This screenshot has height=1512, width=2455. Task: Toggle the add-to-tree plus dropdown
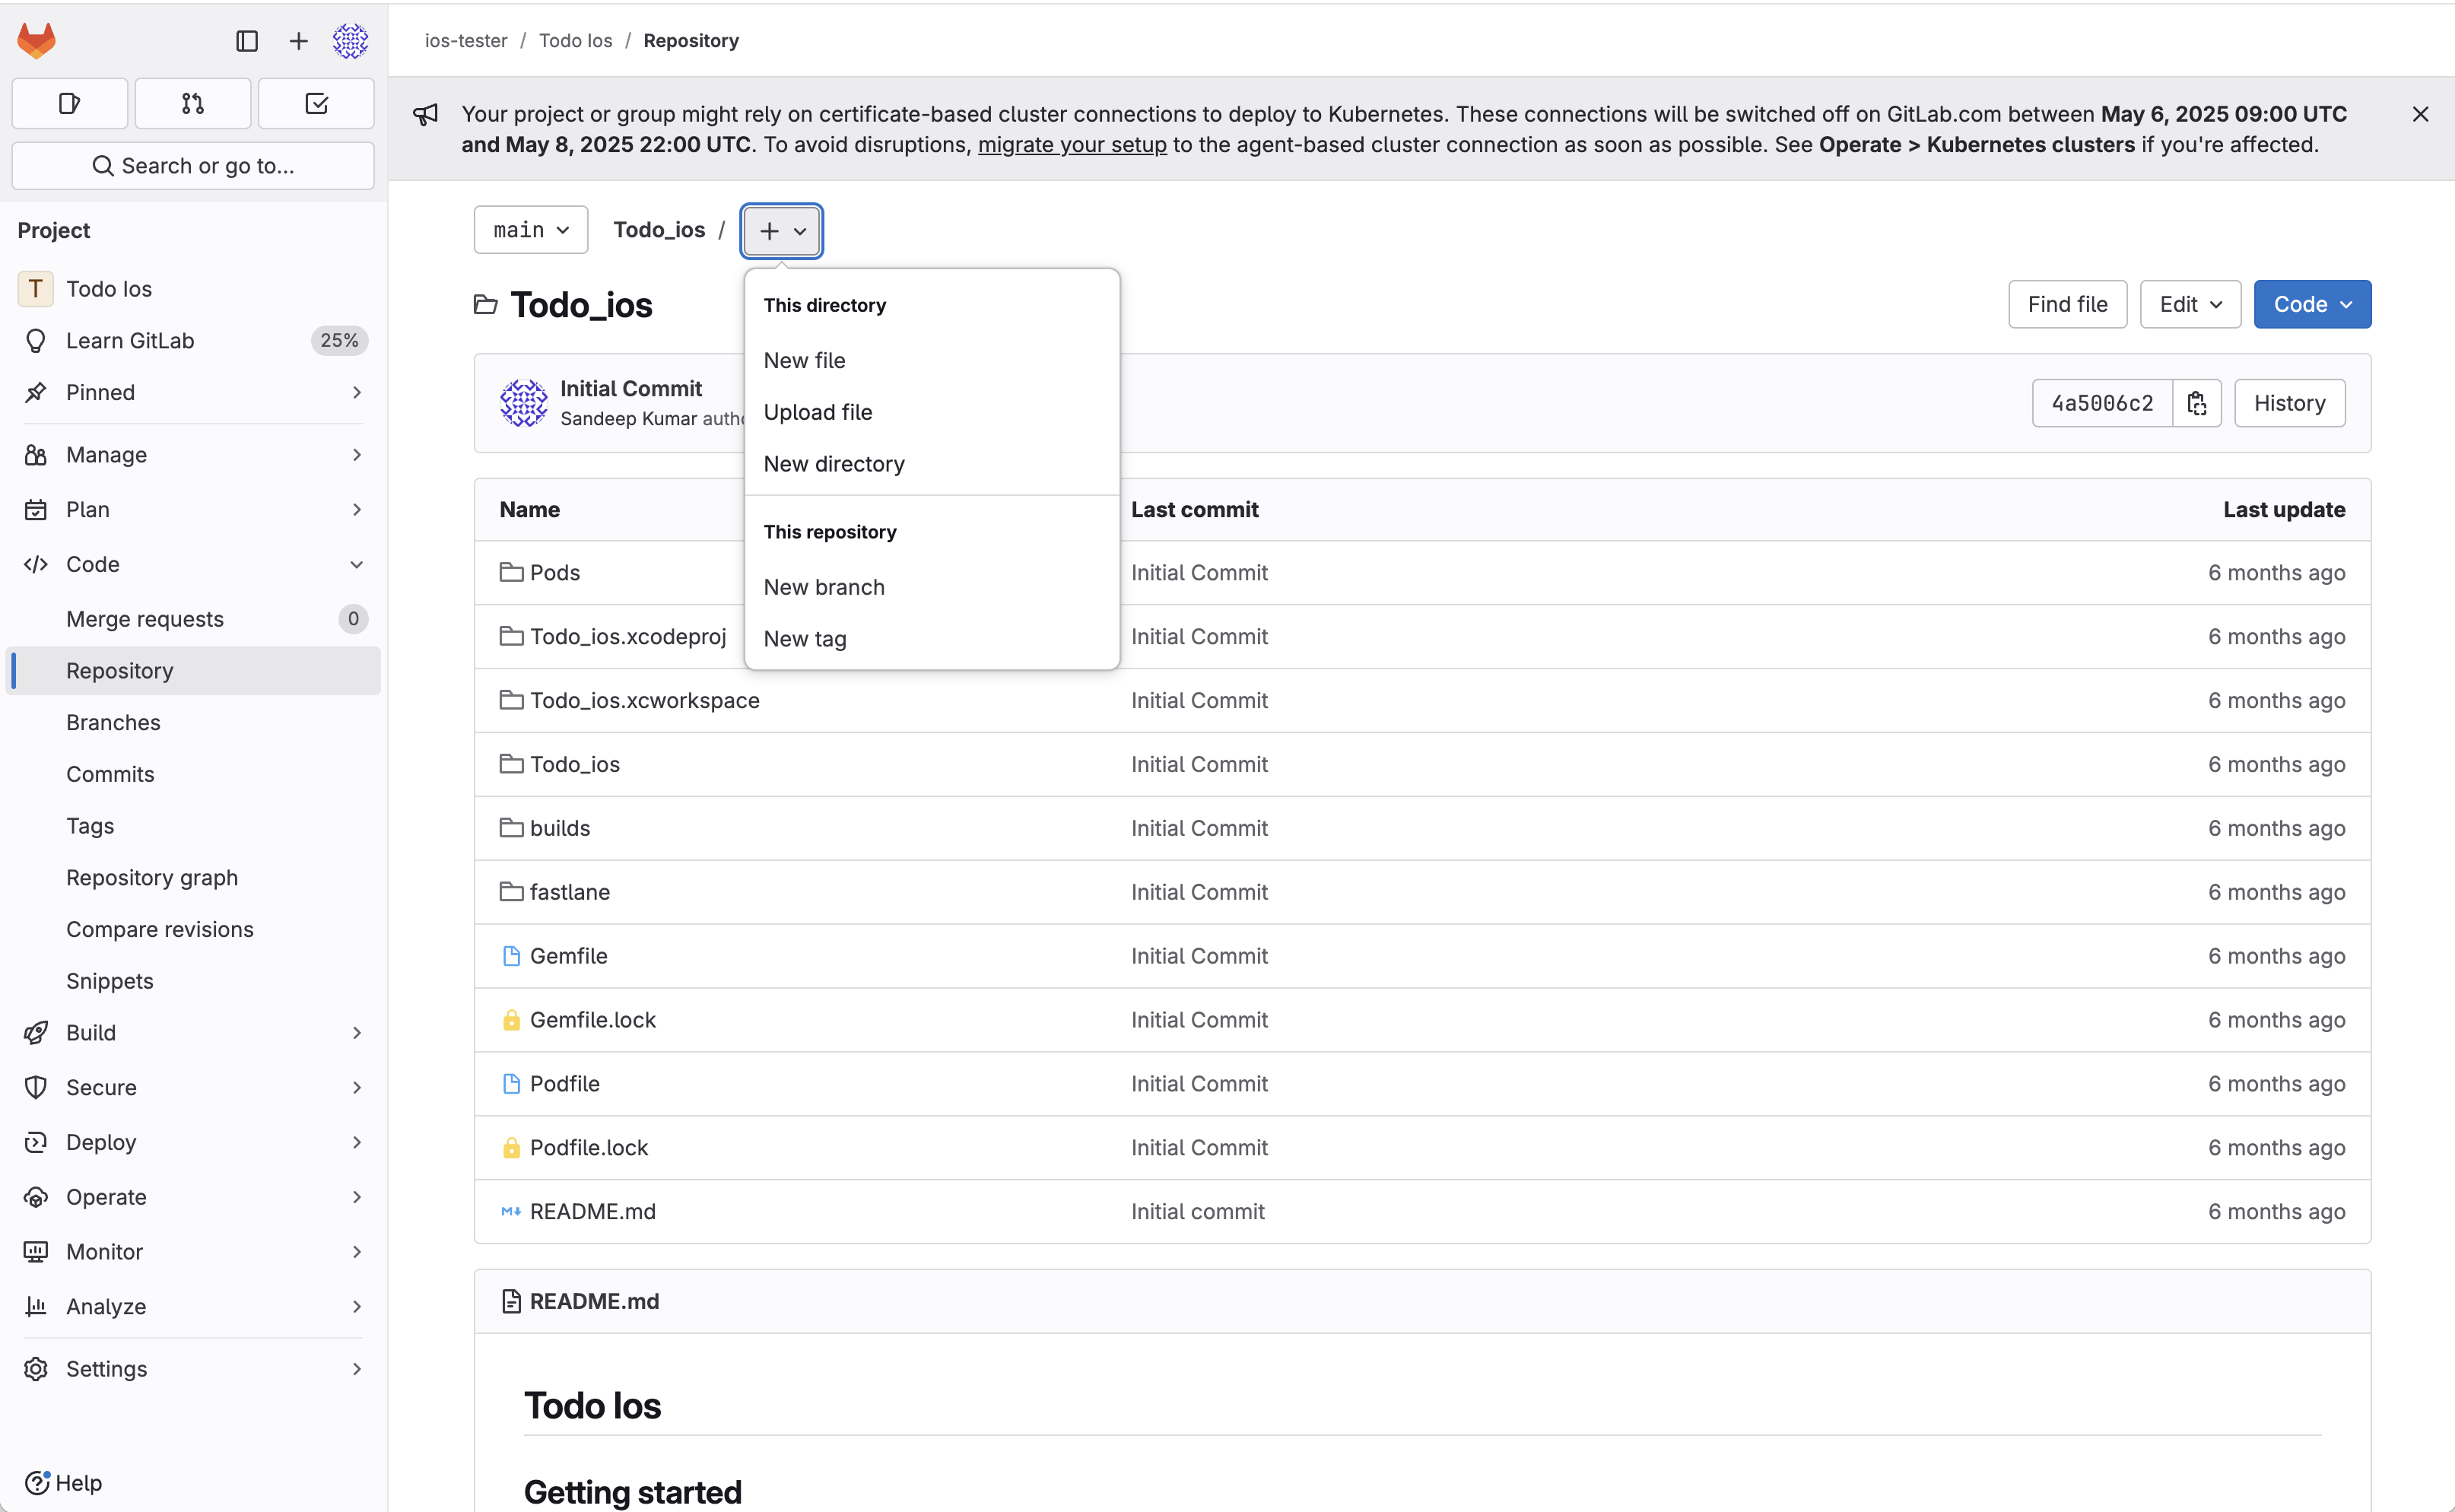(x=782, y=231)
